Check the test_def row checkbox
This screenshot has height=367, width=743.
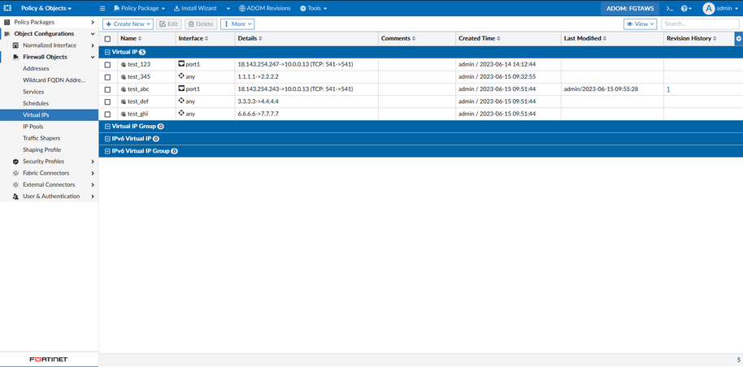click(107, 101)
